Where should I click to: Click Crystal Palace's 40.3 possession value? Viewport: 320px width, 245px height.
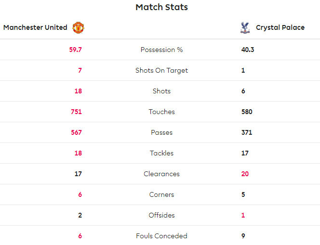[248, 50]
